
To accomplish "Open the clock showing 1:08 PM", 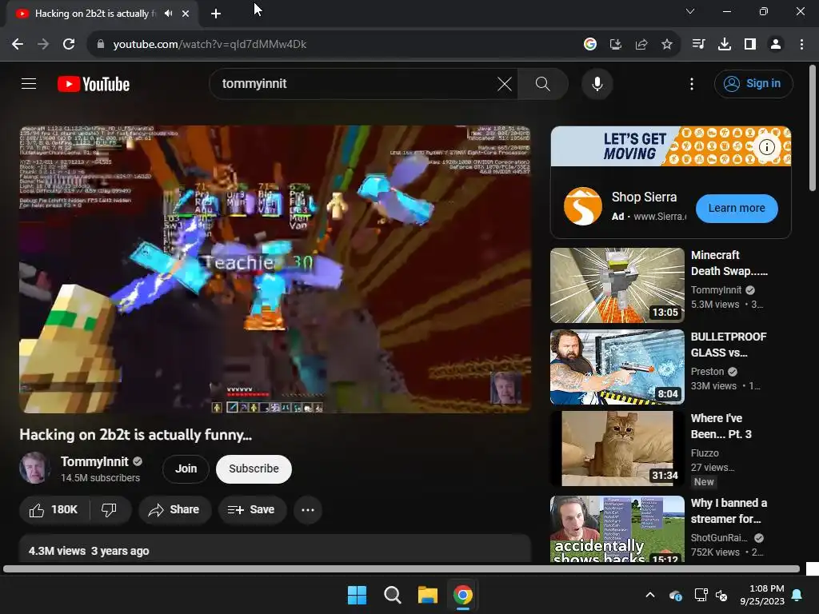I will tap(762, 595).
